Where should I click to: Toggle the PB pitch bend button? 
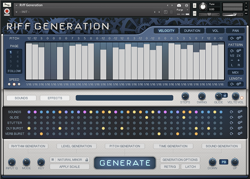pos(224,162)
